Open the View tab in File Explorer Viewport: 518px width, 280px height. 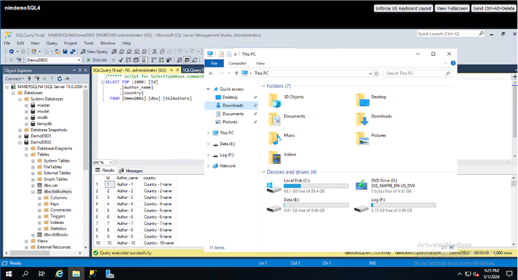click(260, 63)
